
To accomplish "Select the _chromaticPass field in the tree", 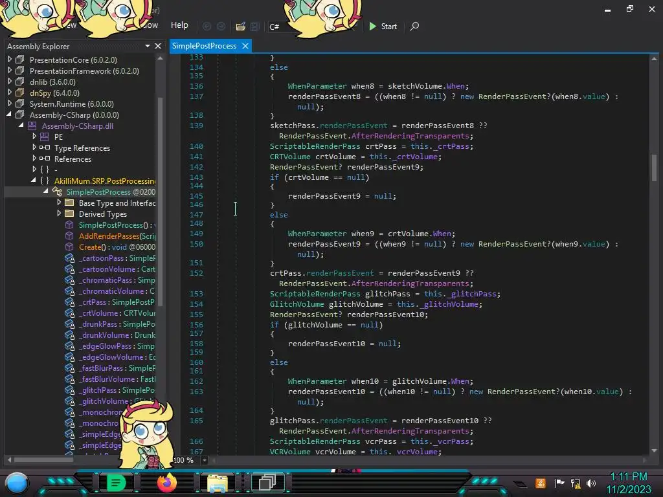I will point(117,280).
